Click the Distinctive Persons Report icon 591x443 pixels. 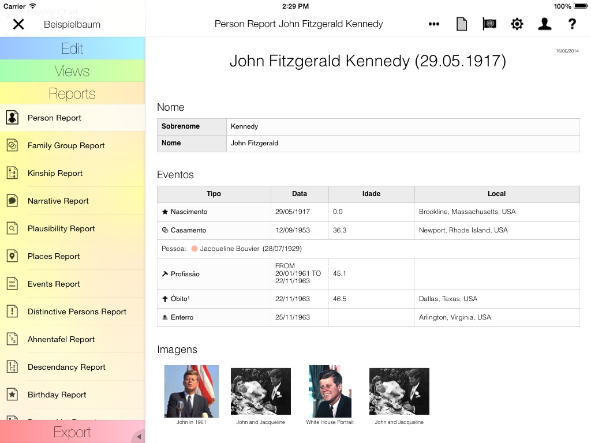pos(12,311)
